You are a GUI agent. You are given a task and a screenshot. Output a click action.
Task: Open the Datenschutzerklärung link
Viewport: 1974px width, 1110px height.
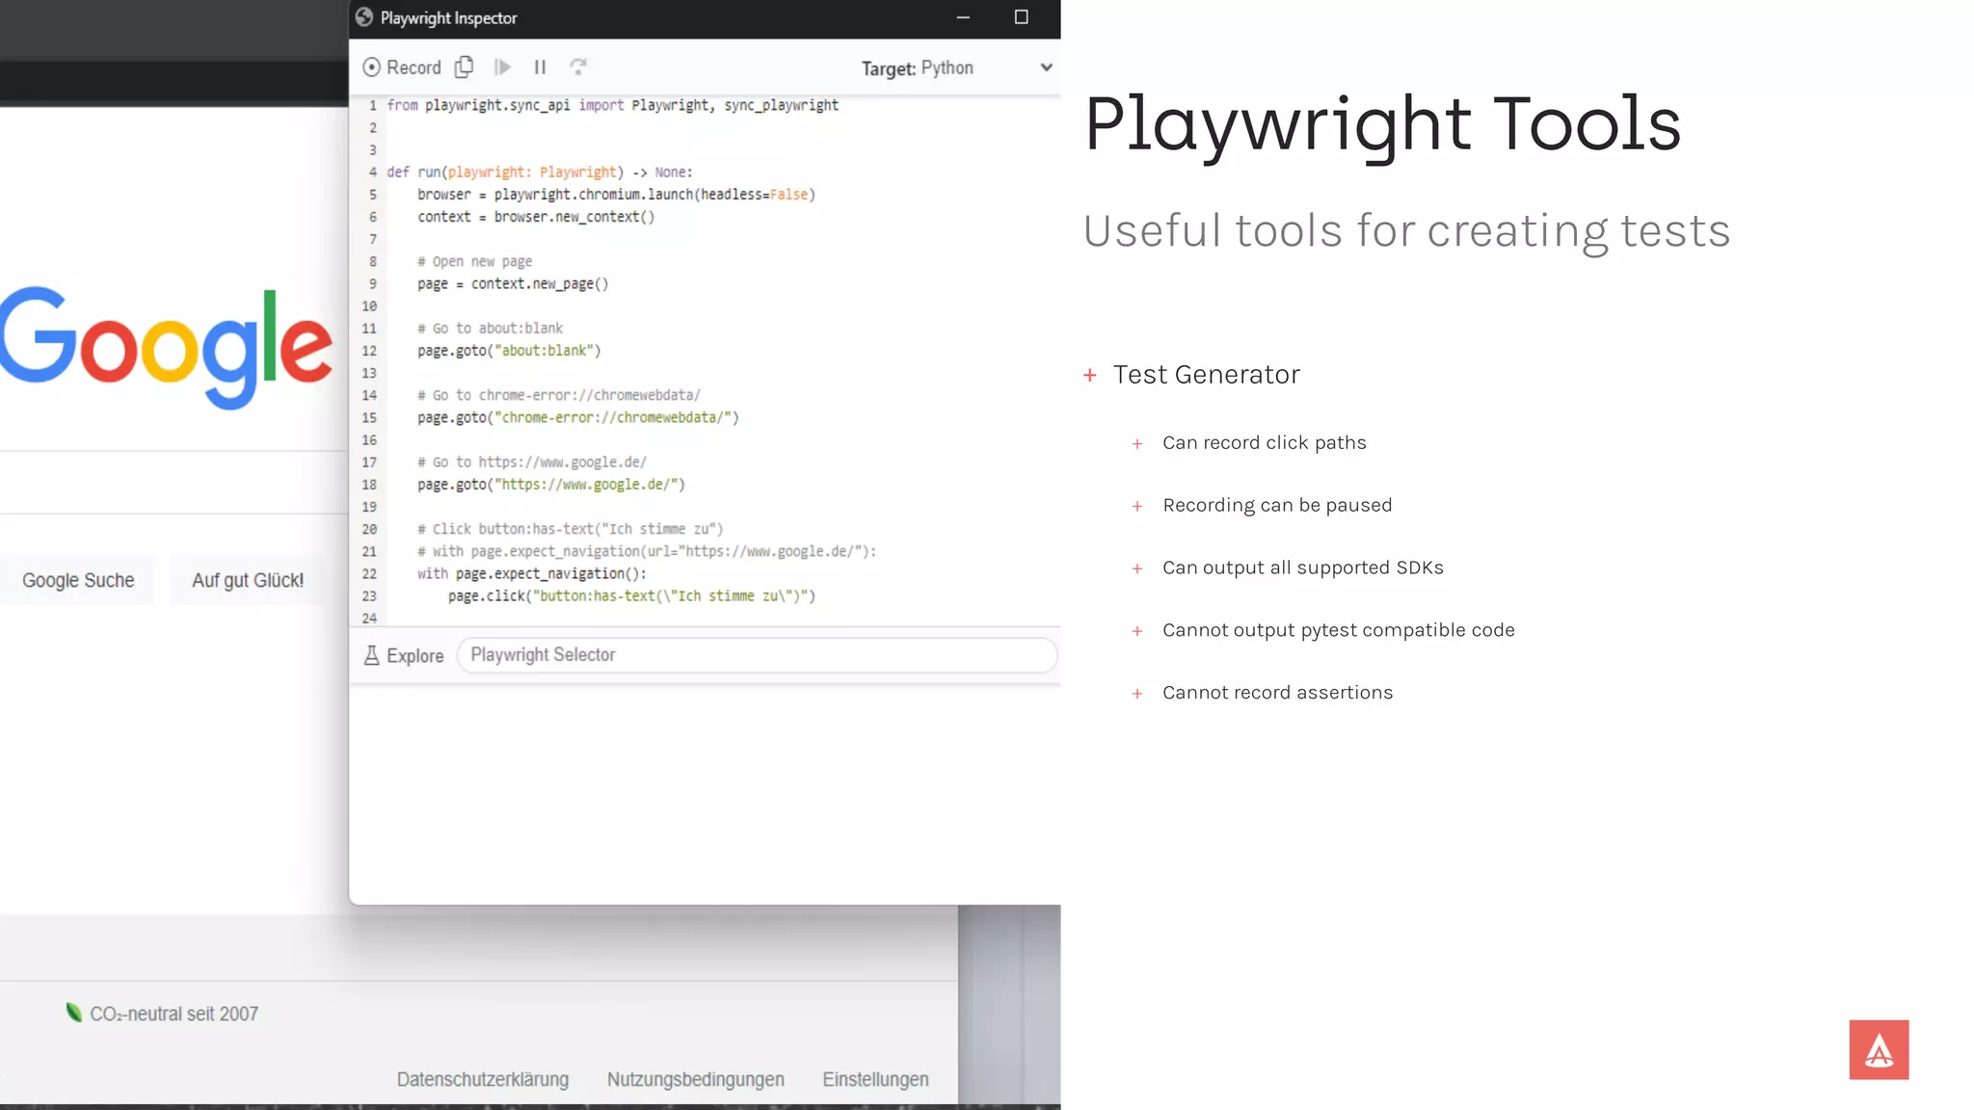pyautogui.click(x=483, y=1080)
